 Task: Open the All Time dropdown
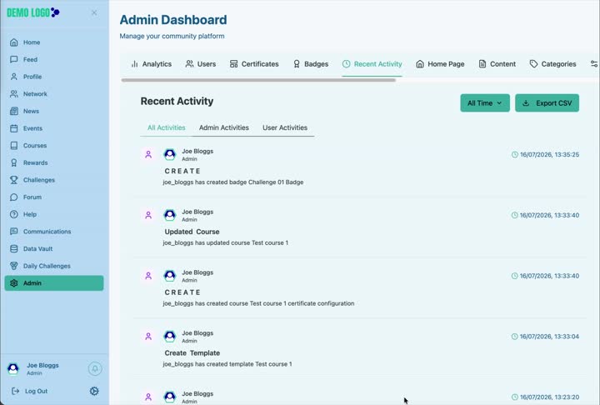click(x=485, y=103)
